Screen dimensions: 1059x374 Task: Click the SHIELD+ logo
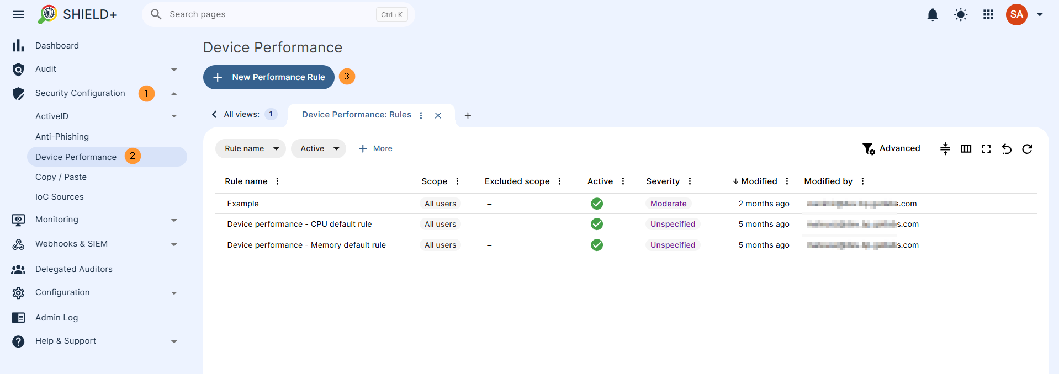77,14
